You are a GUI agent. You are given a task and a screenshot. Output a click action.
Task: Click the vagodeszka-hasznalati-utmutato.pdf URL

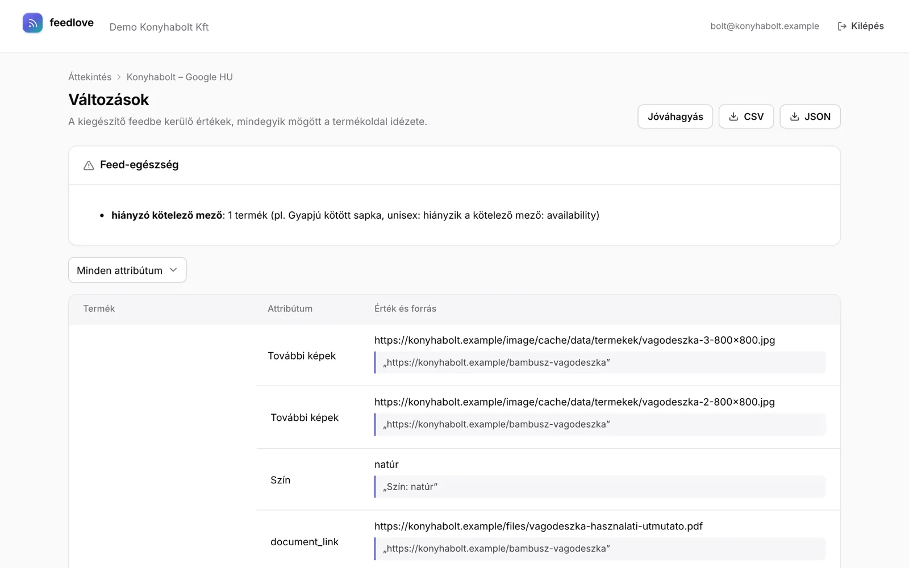pos(539,527)
